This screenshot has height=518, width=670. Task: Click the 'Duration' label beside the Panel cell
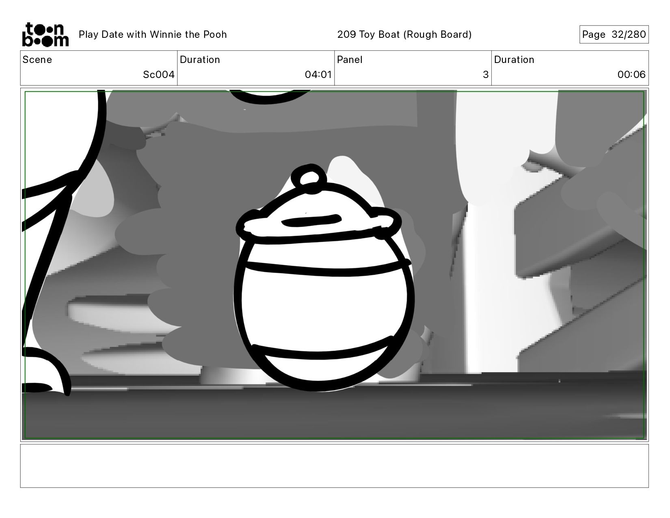pos(514,60)
